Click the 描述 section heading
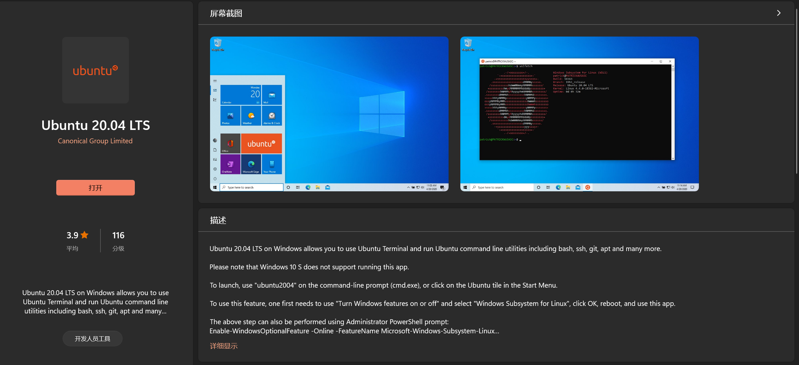This screenshot has height=365, width=799. pyautogui.click(x=218, y=220)
